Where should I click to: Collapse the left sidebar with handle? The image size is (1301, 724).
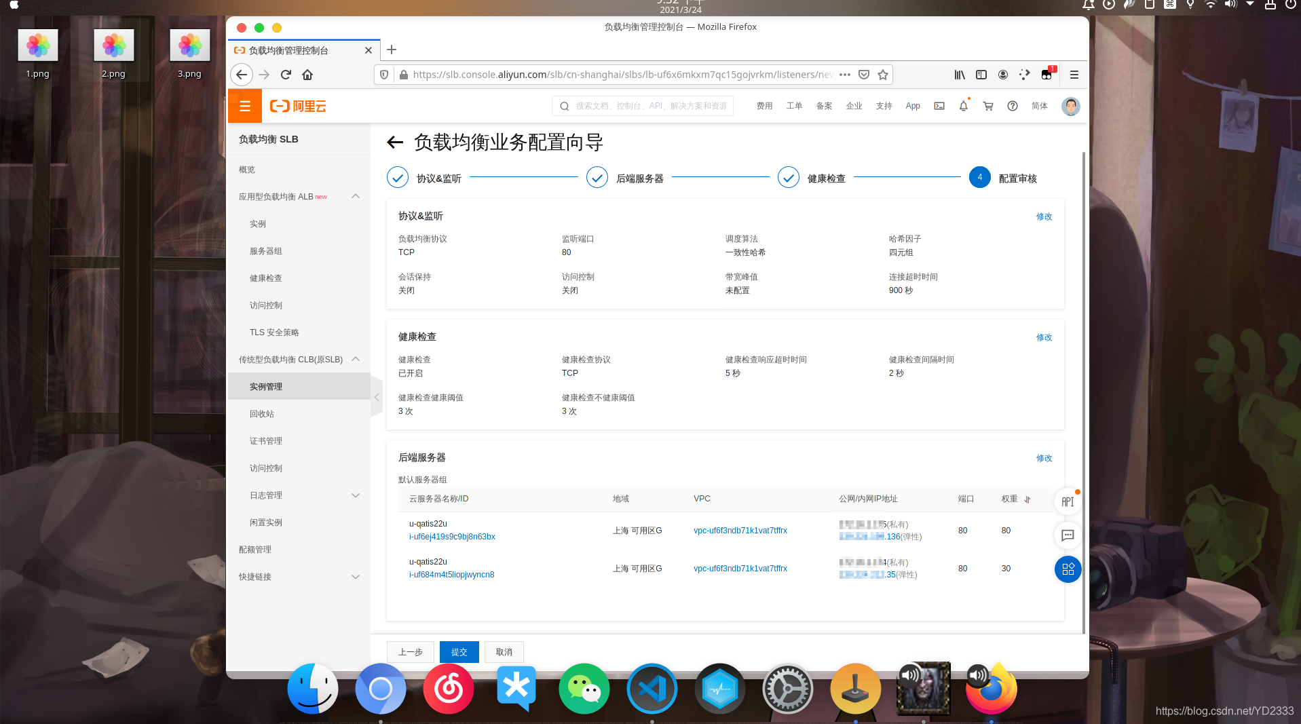377,398
